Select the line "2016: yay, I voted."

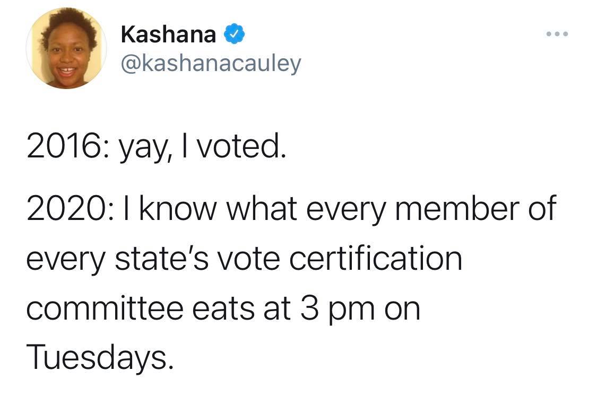tap(156, 147)
